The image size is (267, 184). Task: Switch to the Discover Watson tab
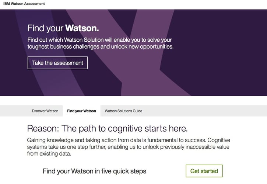click(45, 111)
